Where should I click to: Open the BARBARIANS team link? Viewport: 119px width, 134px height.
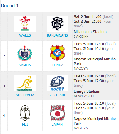click(x=57, y=35)
